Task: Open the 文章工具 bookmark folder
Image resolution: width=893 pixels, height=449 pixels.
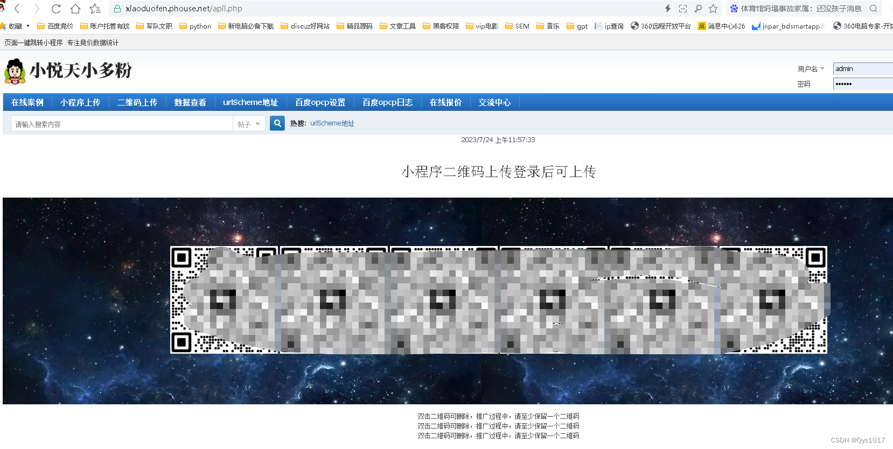Action: (397, 26)
